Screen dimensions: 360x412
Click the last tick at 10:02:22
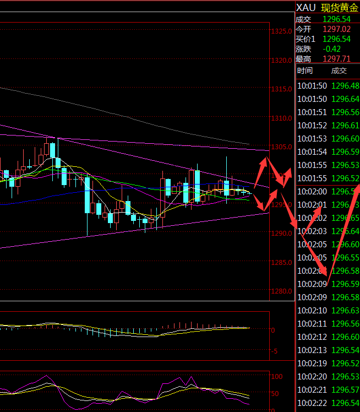[x=328, y=403]
